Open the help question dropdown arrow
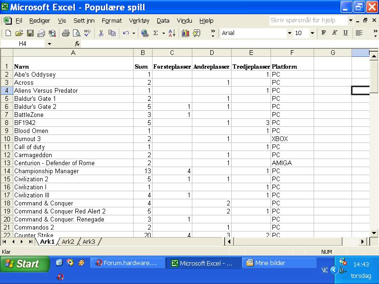The image size is (379, 284). [351, 20]
